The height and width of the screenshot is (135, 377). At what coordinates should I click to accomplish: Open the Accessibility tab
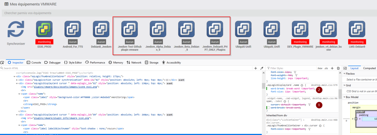click(171, 62)
